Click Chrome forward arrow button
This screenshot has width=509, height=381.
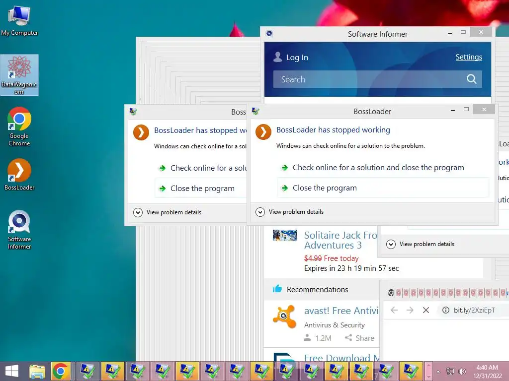[x=410, y=310]
